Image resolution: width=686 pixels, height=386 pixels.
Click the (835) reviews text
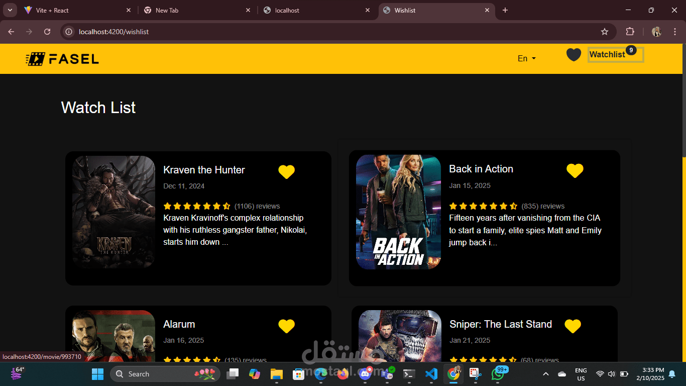pos(543,206)
